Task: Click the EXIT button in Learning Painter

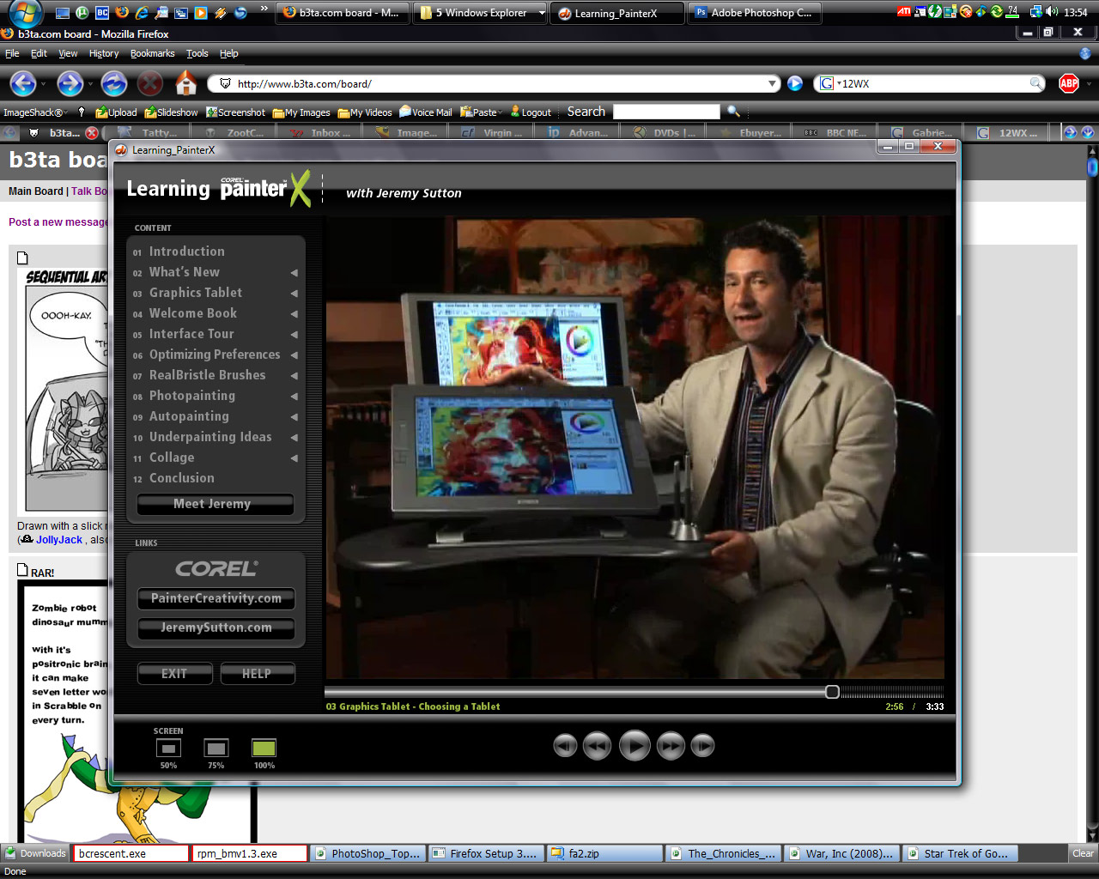Action: (x=174, y=674)
